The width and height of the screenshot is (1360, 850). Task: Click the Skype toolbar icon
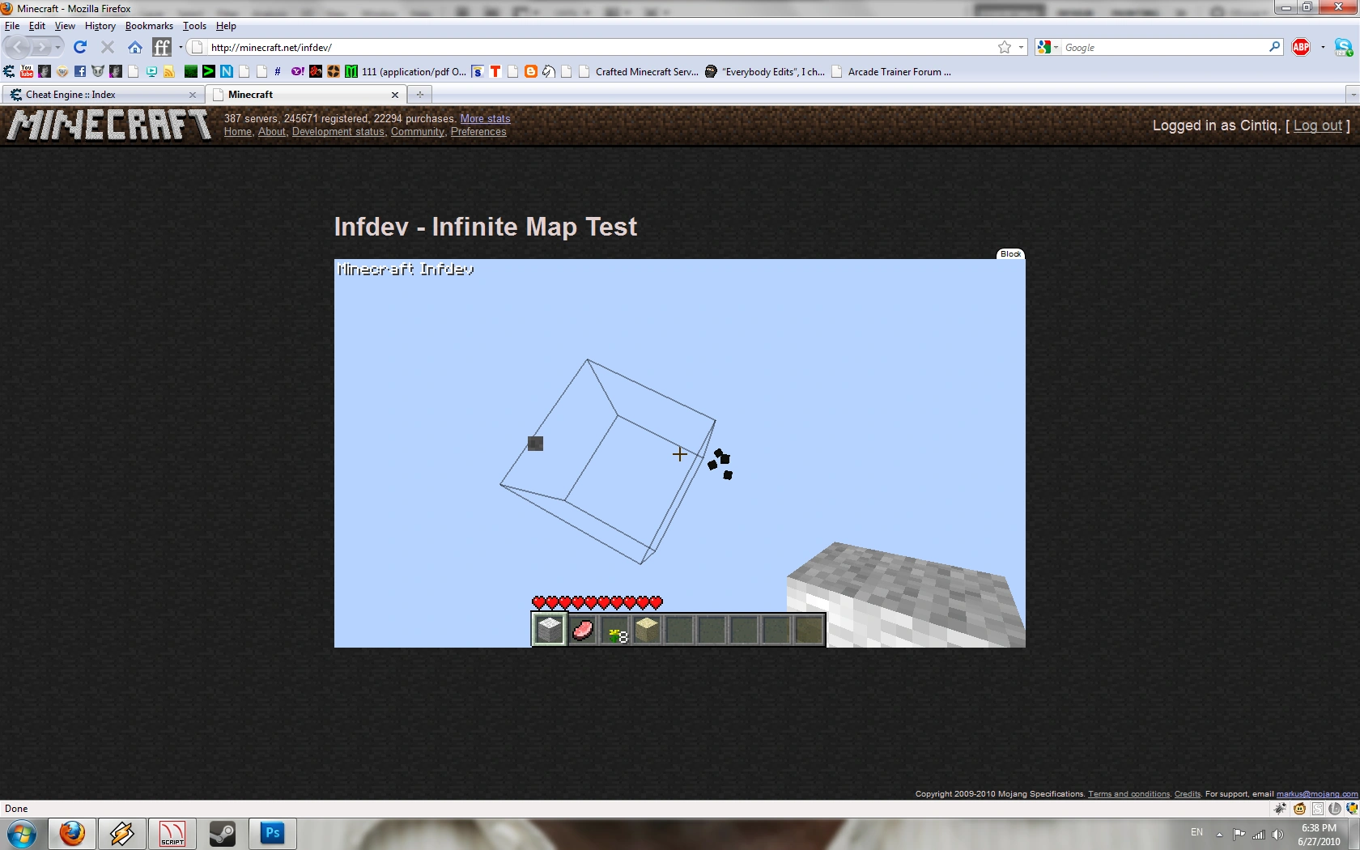(1344, 47)
